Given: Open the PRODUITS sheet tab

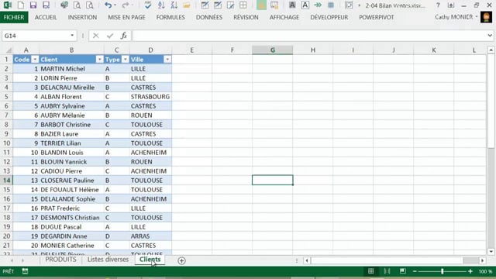Looking at the screenshot, I should 60,260.
